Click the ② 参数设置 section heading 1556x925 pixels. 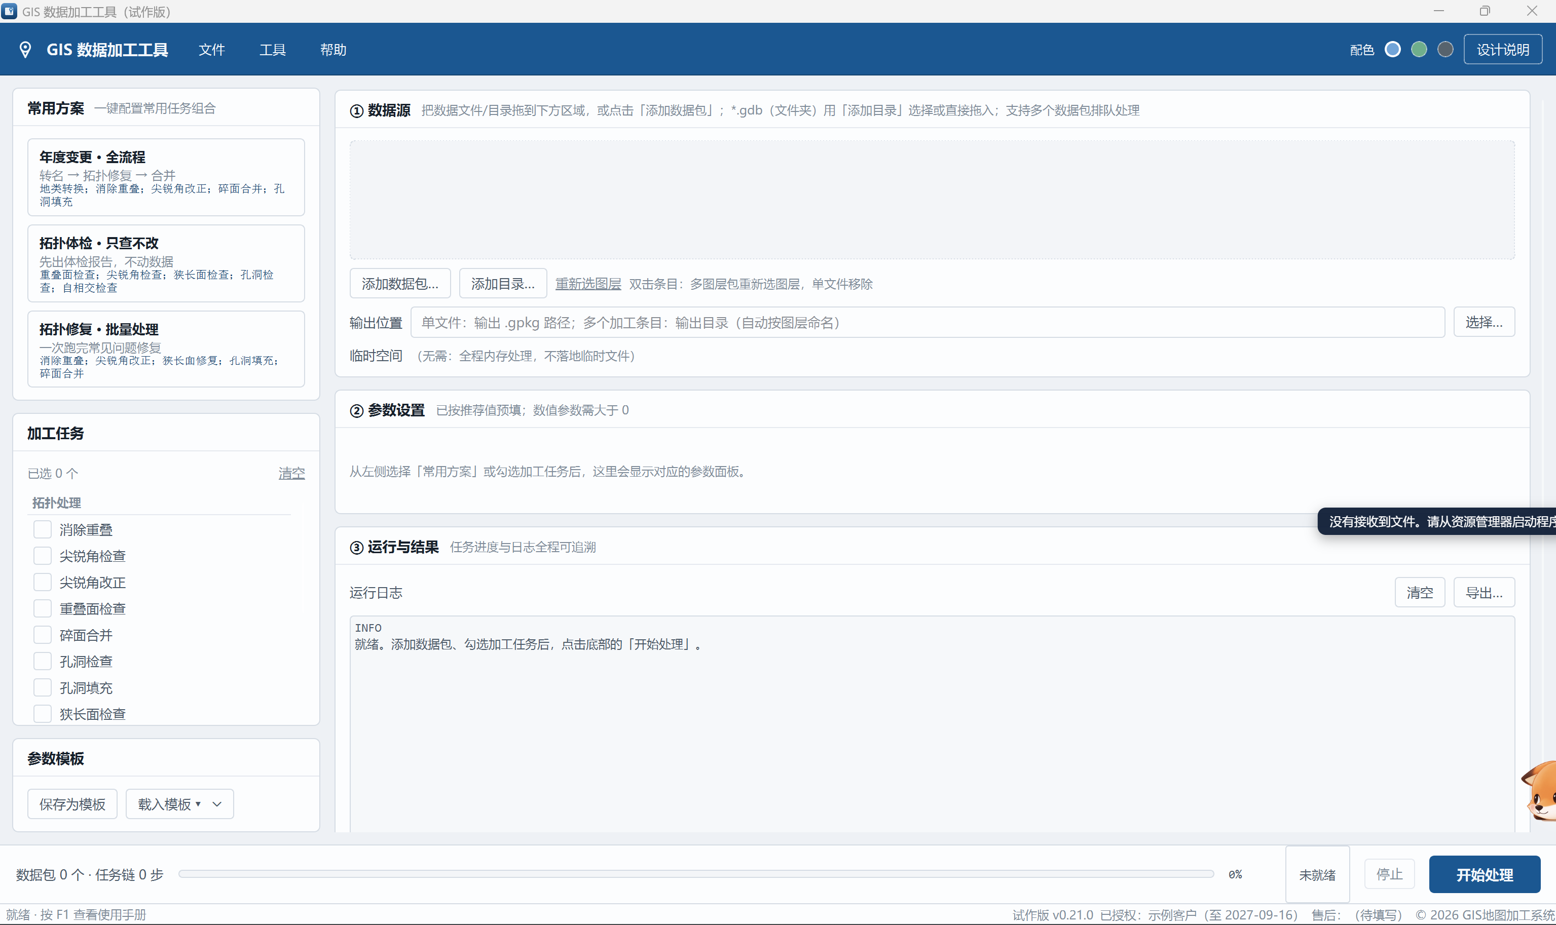coord(387,410)
